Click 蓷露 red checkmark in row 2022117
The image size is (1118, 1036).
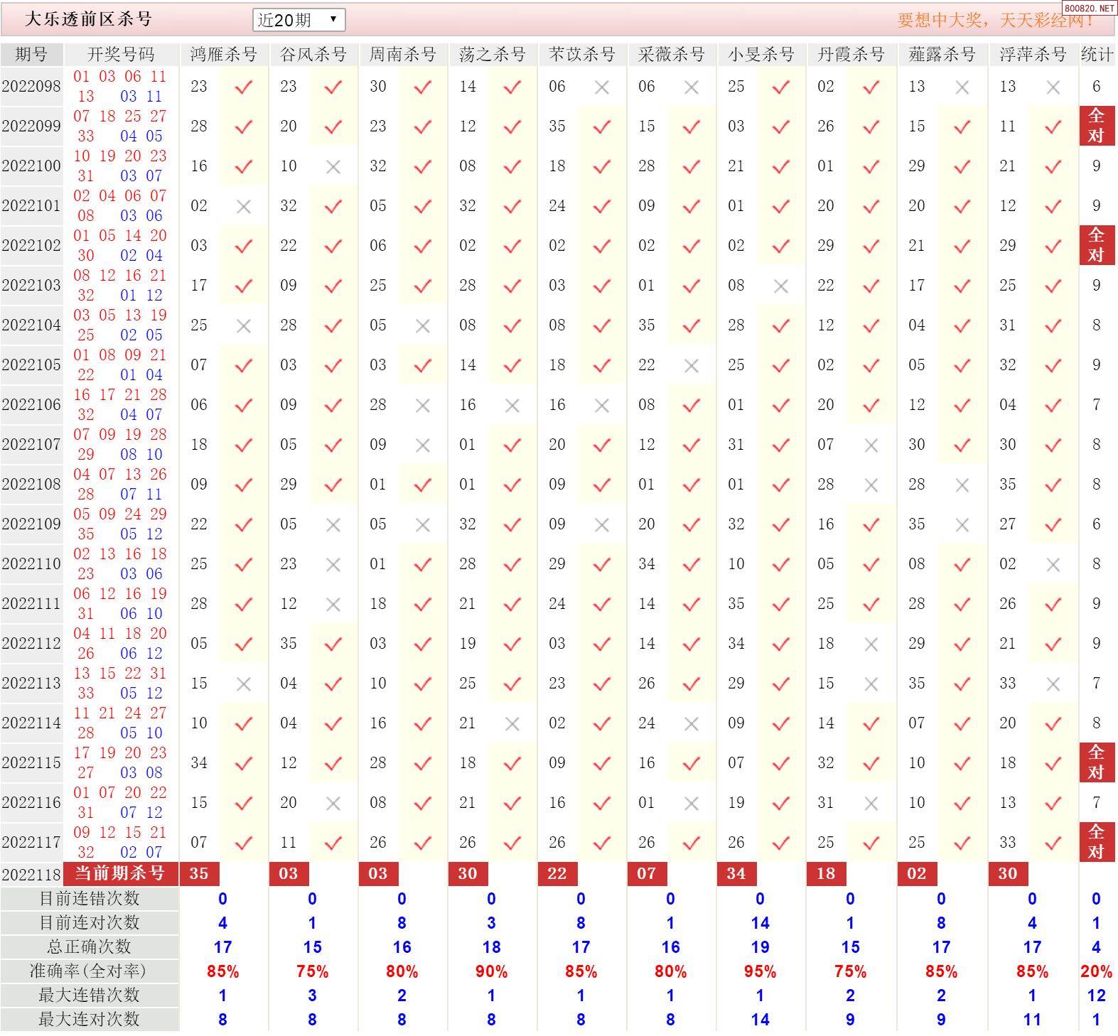point(962,843)
